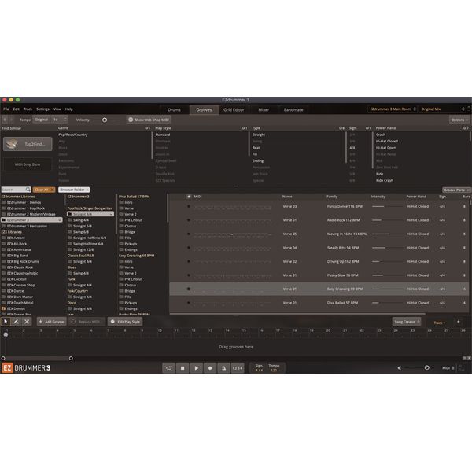The width and height of the screenshot is (472, 472).
Task: Toggle the Beat type filter
Action: pos(256,148)
